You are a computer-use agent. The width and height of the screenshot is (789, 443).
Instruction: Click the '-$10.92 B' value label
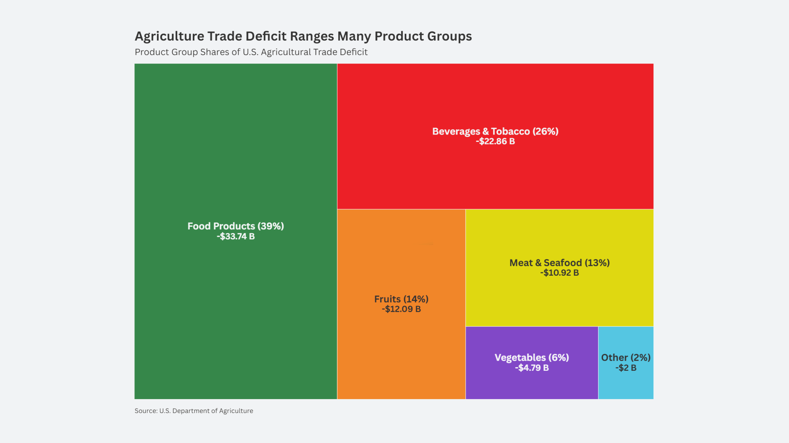tap(559, 273)
